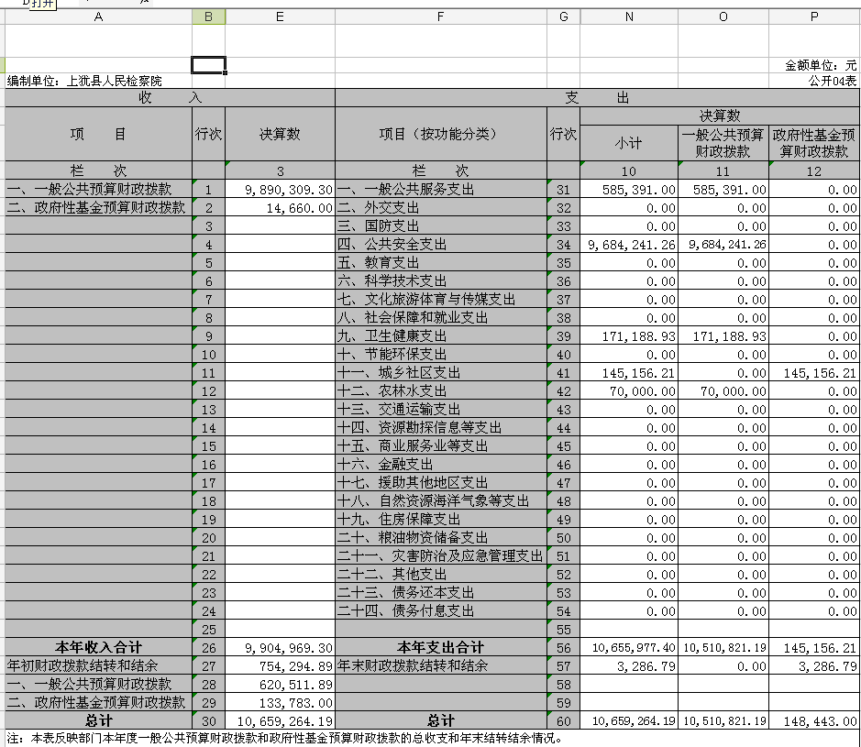861x747 pixels.
Task: Click the value 133,783.00
Action: [x=296, y=703]
